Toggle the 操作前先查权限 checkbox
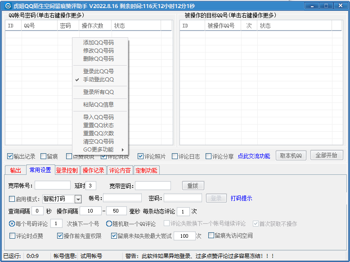350x262 pixels. pos(60,235)
